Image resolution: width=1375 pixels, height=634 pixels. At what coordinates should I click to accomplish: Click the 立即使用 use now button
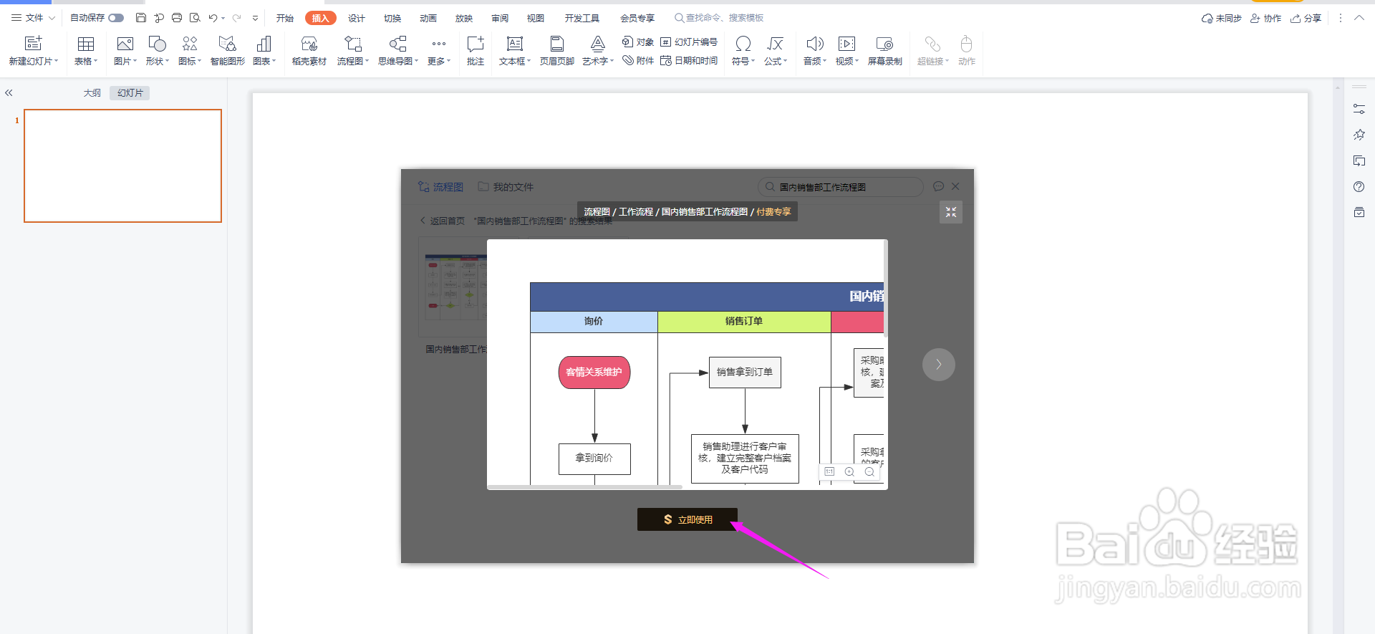(687, 519)
